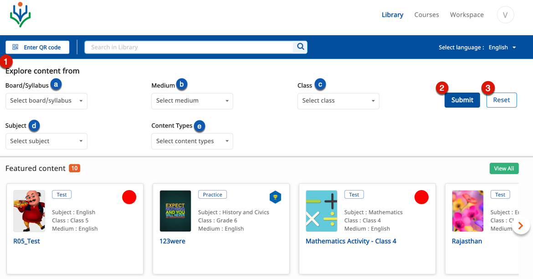This screenshot has width=533, height=279.
Task: Open the Mathematics Activity - Class 4 thumbnail
Action: point(322,211)
